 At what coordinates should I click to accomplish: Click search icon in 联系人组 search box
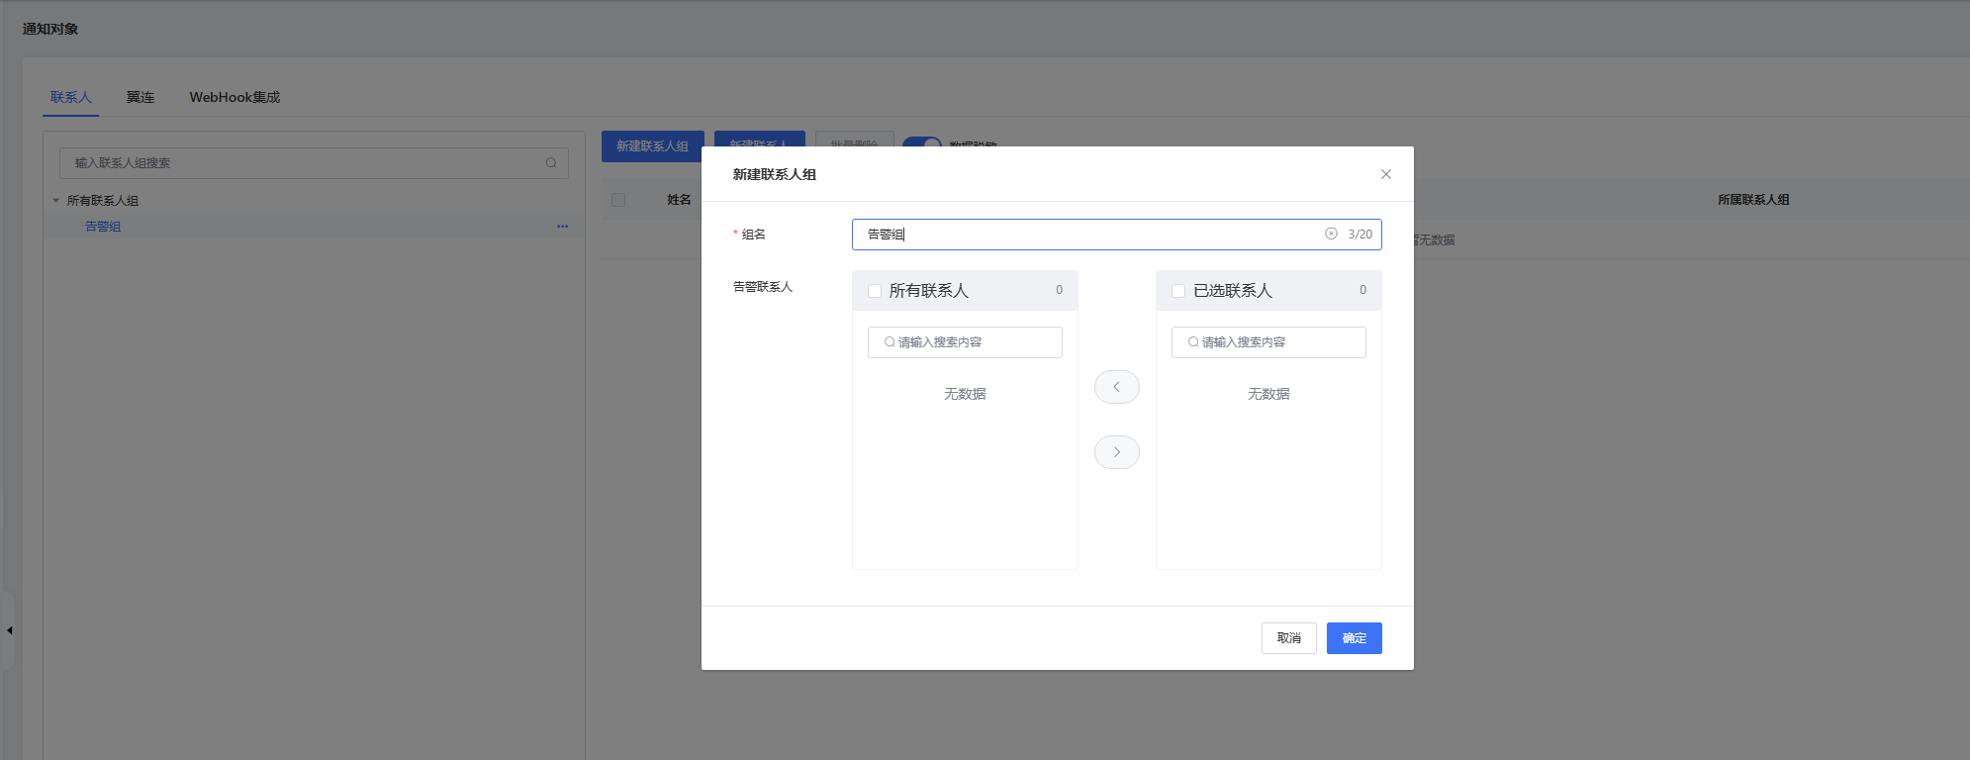[551, 163]
